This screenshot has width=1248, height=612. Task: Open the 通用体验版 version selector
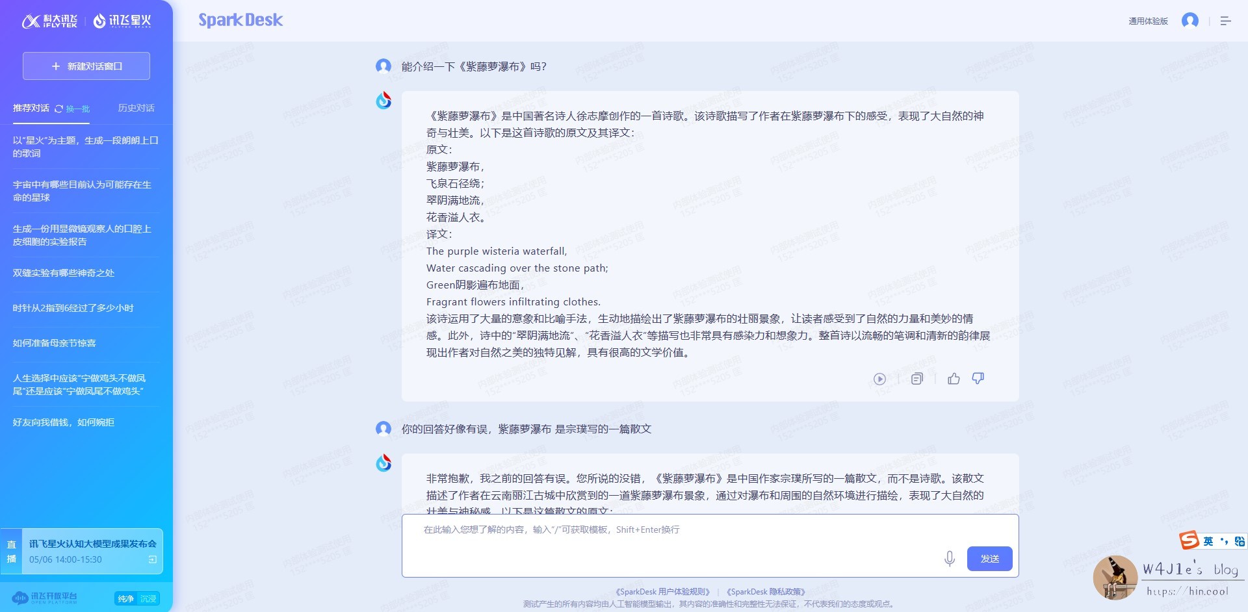tap(1148, 20)
